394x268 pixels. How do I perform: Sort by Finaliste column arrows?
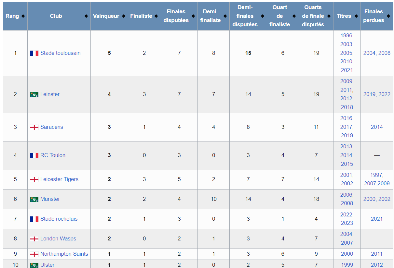pos(156,16)
